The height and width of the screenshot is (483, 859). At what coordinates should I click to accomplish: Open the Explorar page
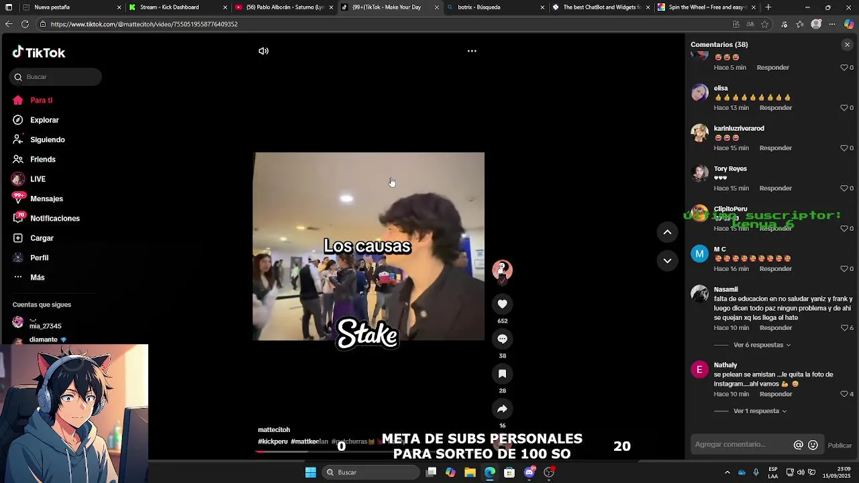point(44,120)
